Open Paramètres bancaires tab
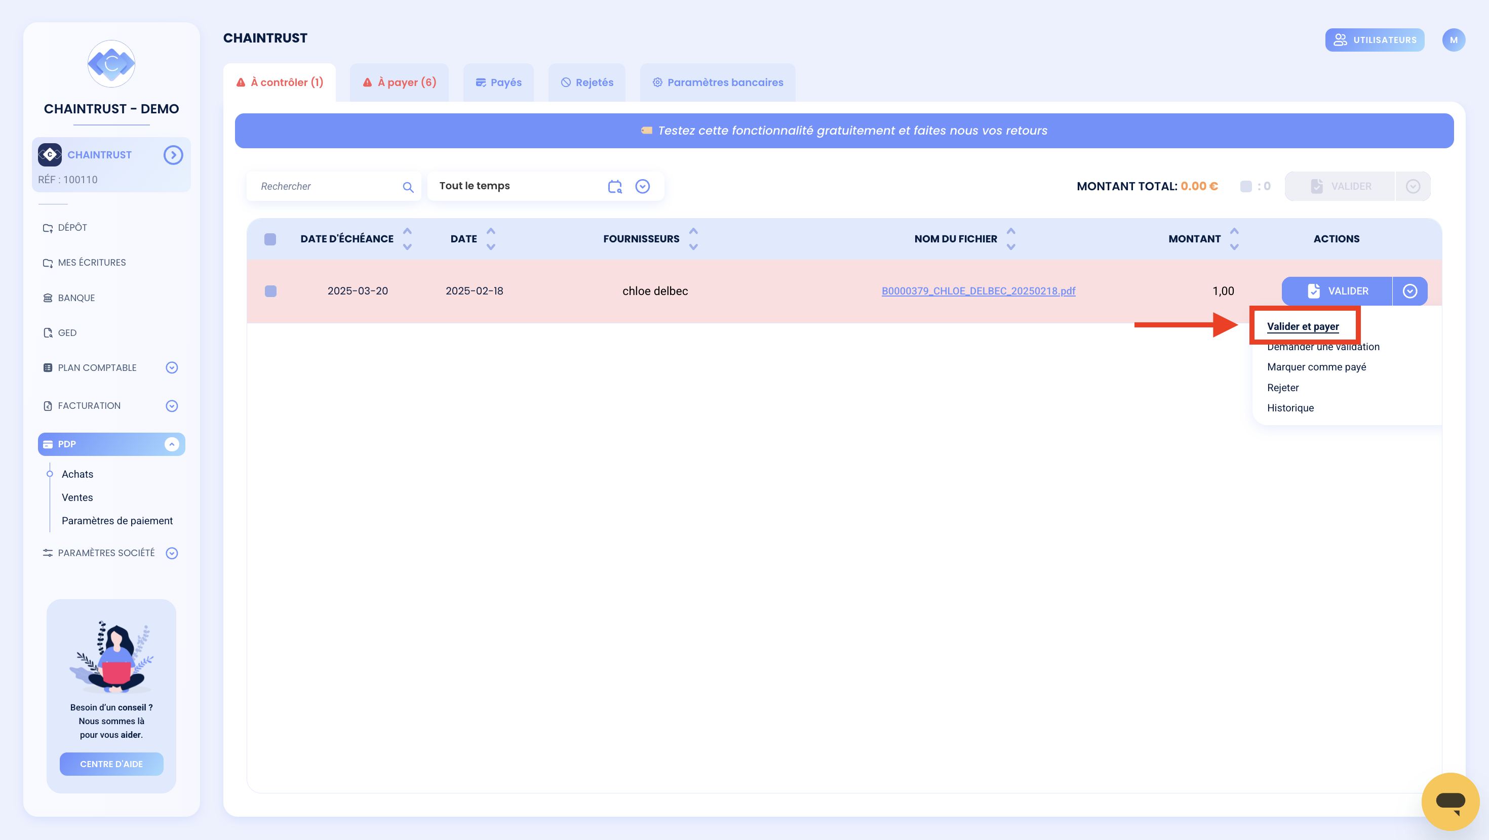 [718, 82]
